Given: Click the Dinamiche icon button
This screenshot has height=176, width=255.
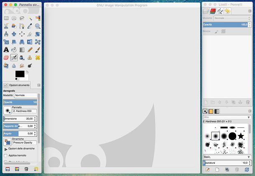Looking at the screenshot, I should point(8,142).
